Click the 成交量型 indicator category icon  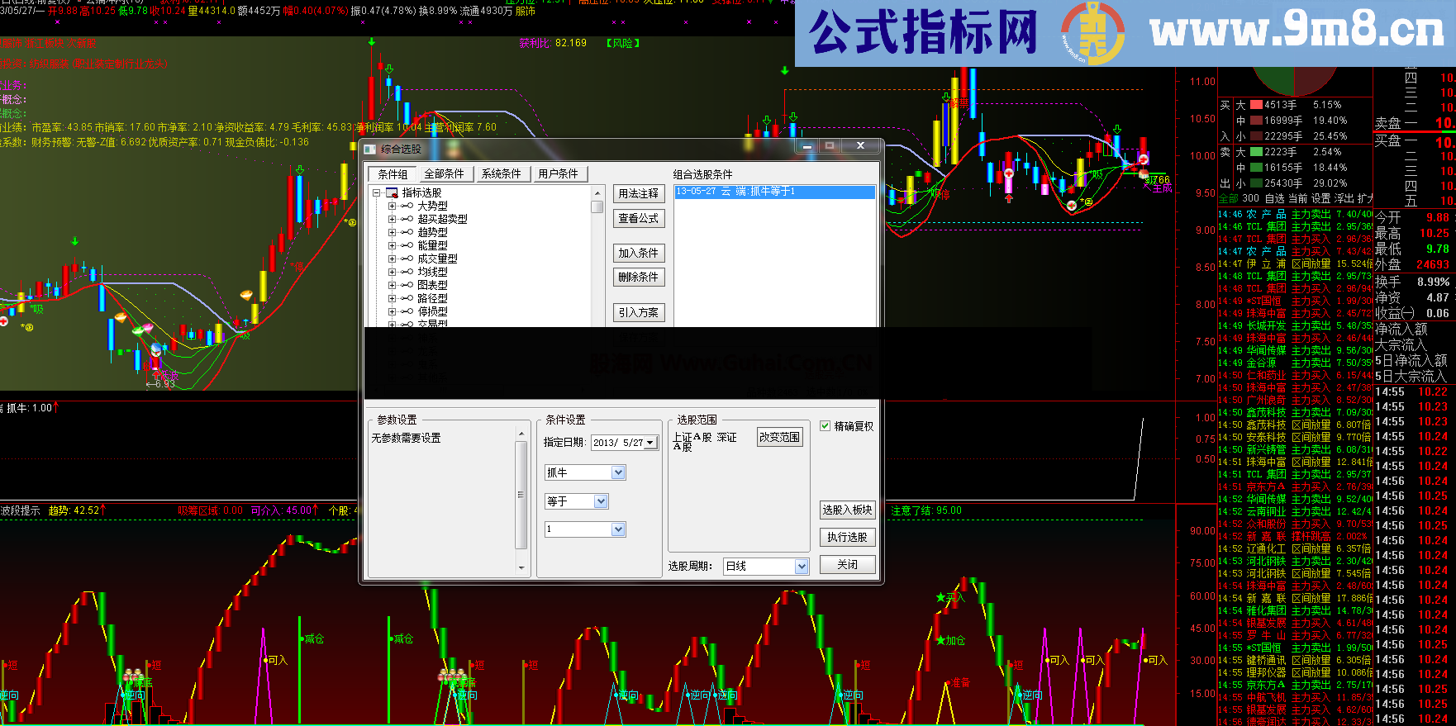[407, 259]
